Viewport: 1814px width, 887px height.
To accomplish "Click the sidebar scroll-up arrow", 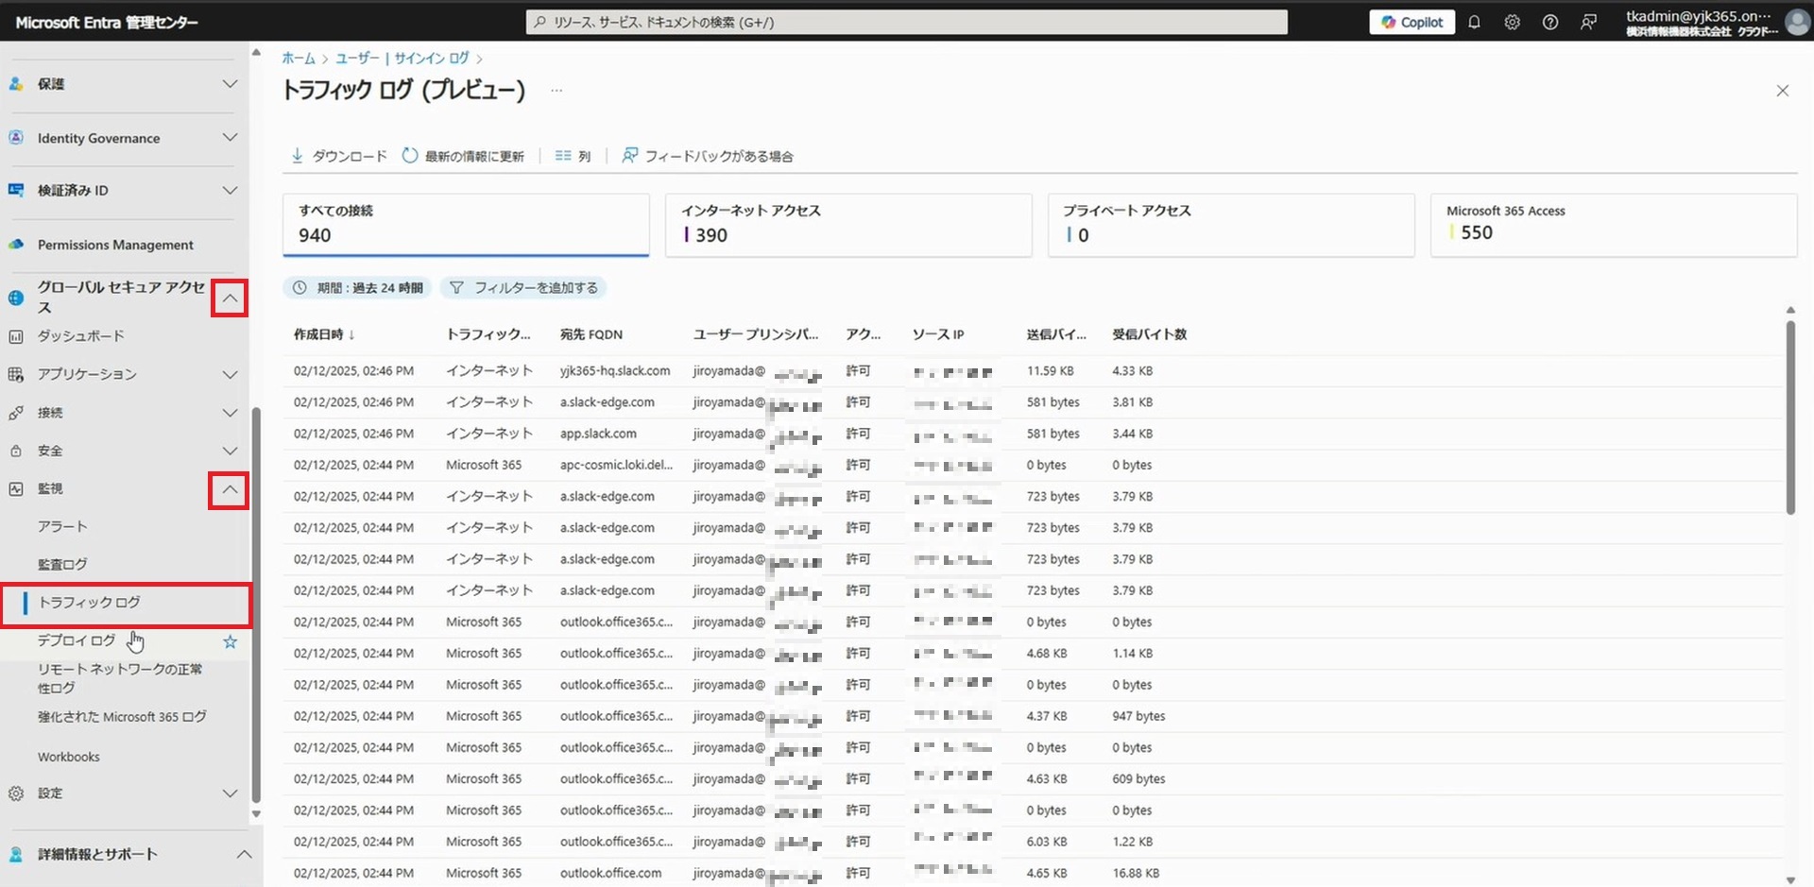I will [x=256, y=53].
